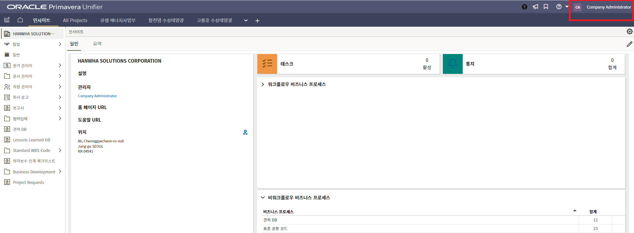The width and height of the screenshot is (634, 233).
Task: Open the more tabs dropdown chevron
Action: pyautogui.click(x=246, y=20)
